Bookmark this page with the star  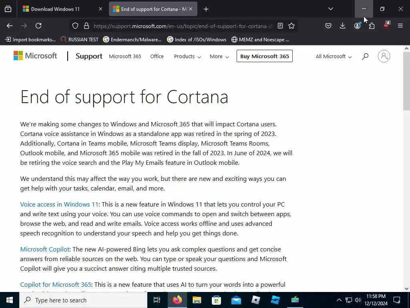[x=291, y=26]
